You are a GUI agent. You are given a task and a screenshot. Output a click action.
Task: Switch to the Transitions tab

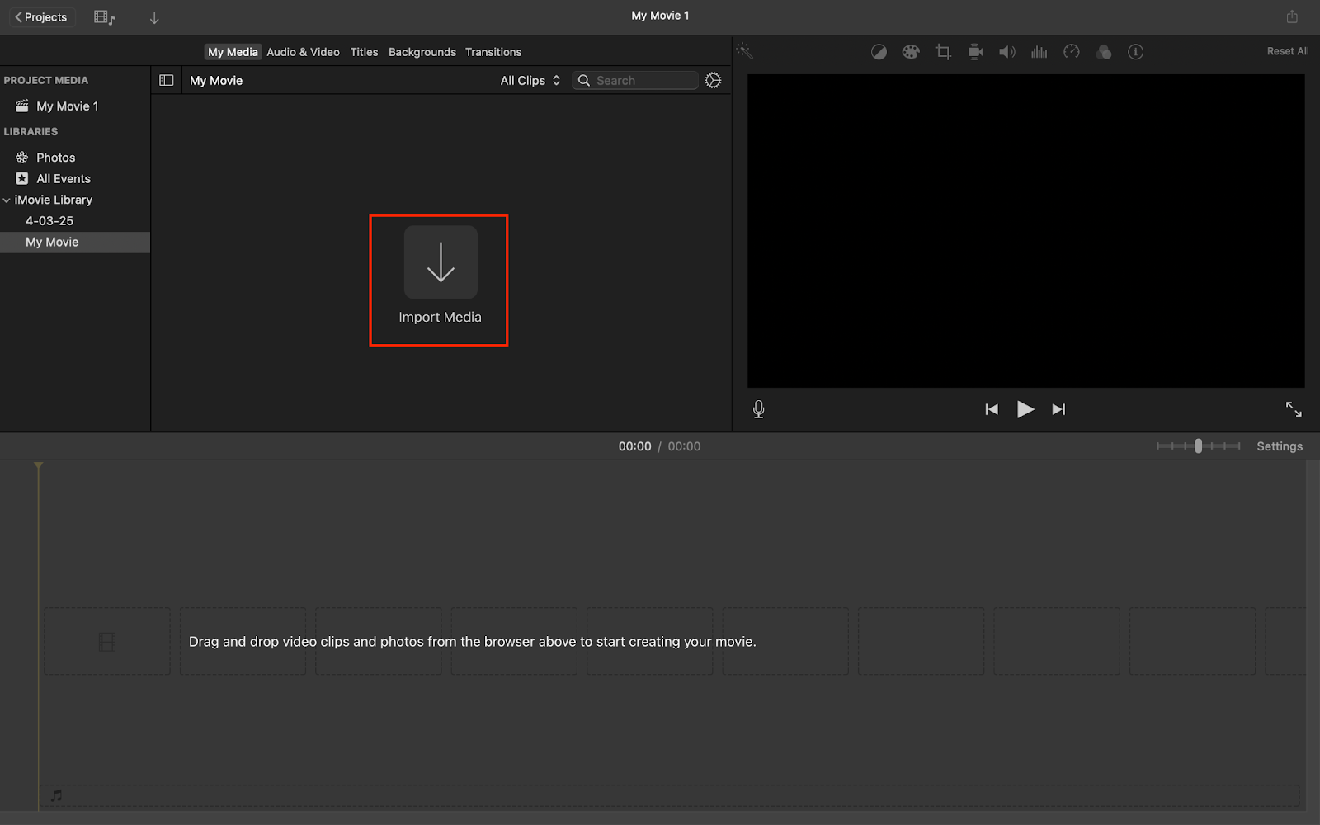click(x=493, y=52)
